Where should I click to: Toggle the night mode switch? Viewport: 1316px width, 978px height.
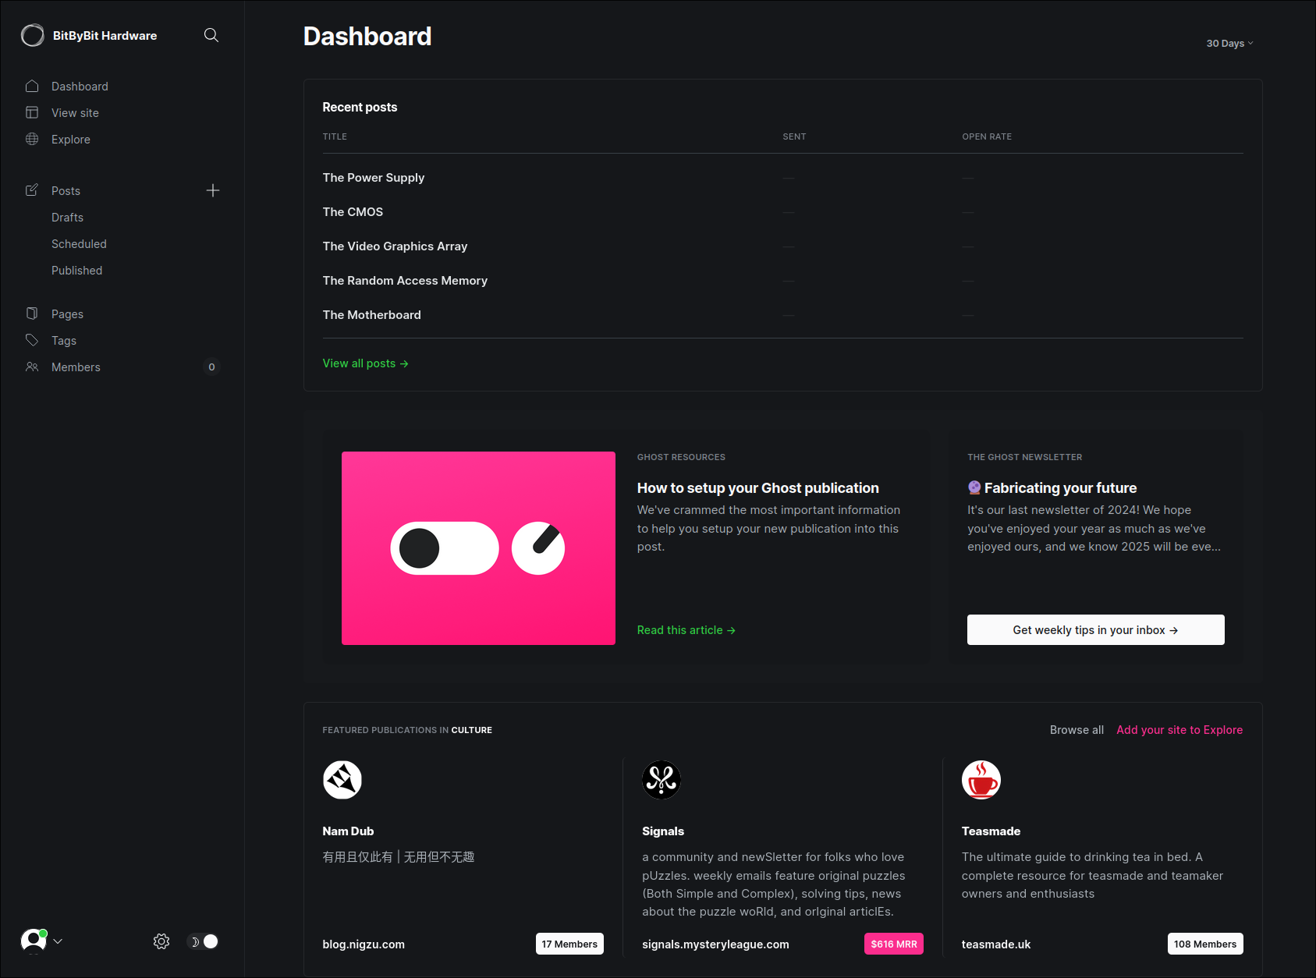point(204,941)
